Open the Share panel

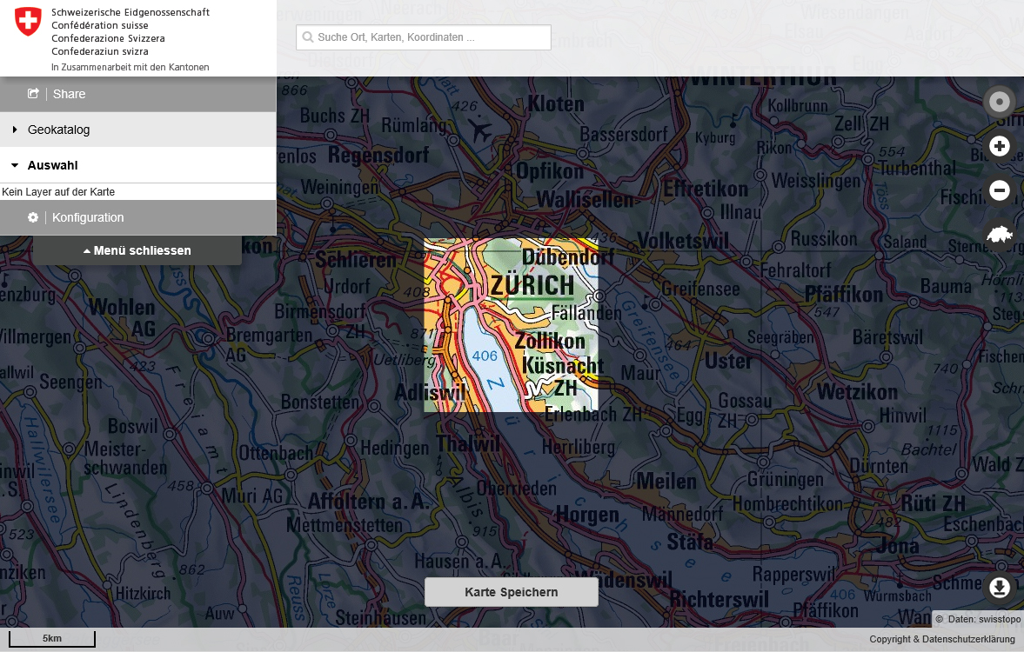[x=137, y=94]
